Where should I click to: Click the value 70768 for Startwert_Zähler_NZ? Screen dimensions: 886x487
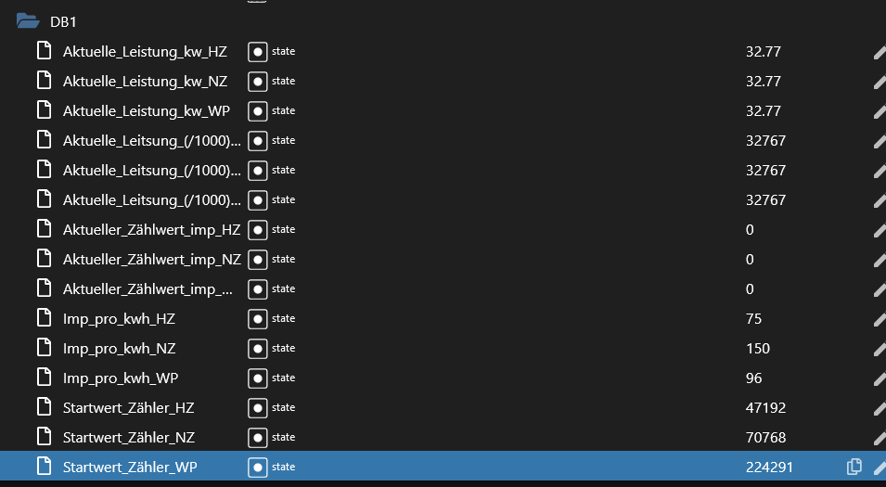coord(765,437)
